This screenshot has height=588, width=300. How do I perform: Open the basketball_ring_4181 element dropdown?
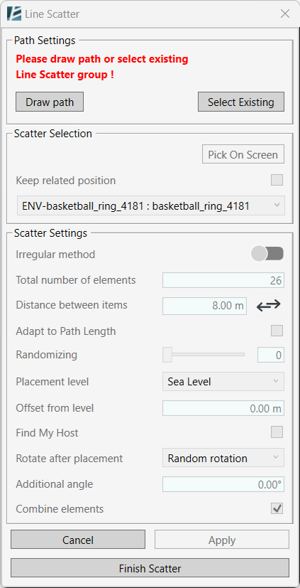[x=151, y=205]
